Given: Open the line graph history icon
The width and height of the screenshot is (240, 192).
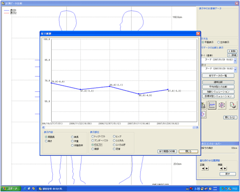Looking at the screenshot, I should [x=212, y=105].
